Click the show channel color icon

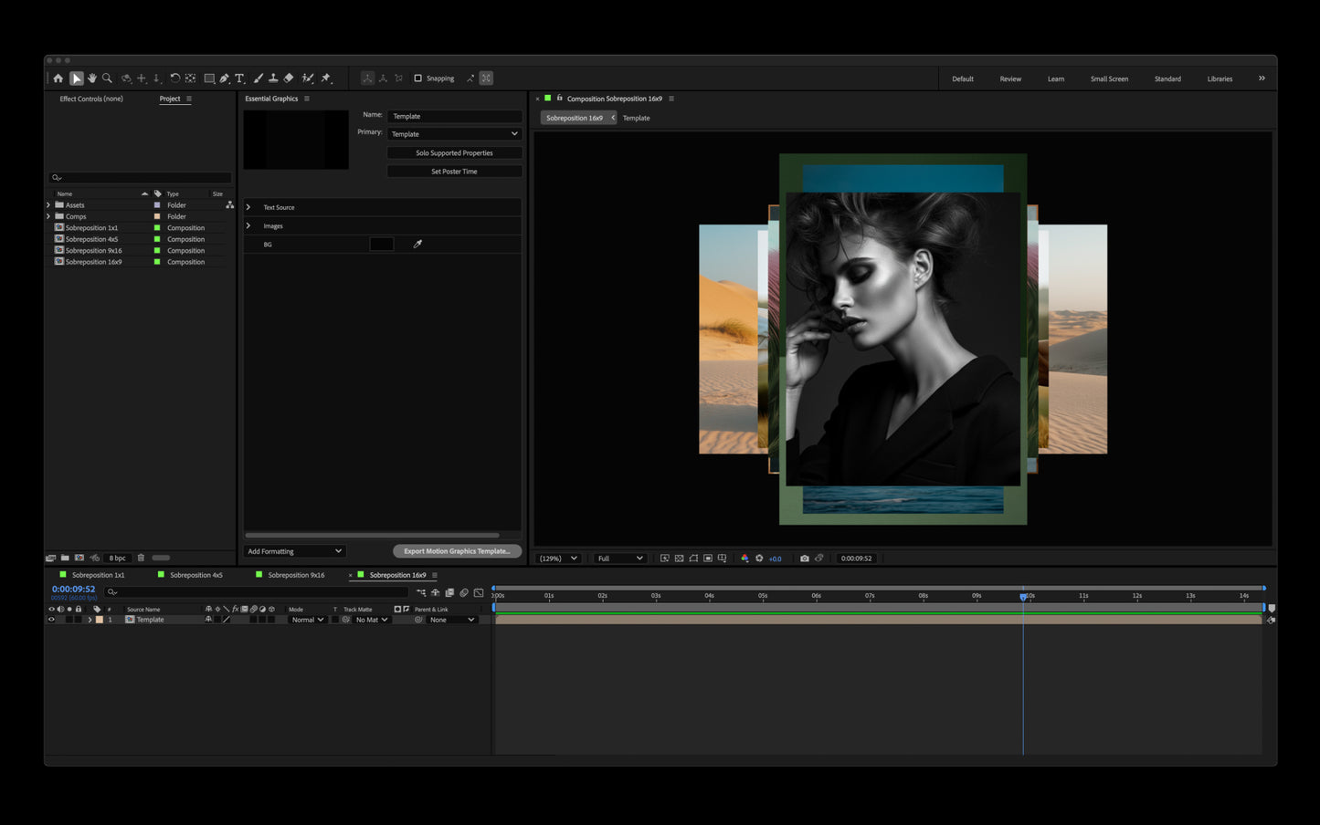pos(744,559)
